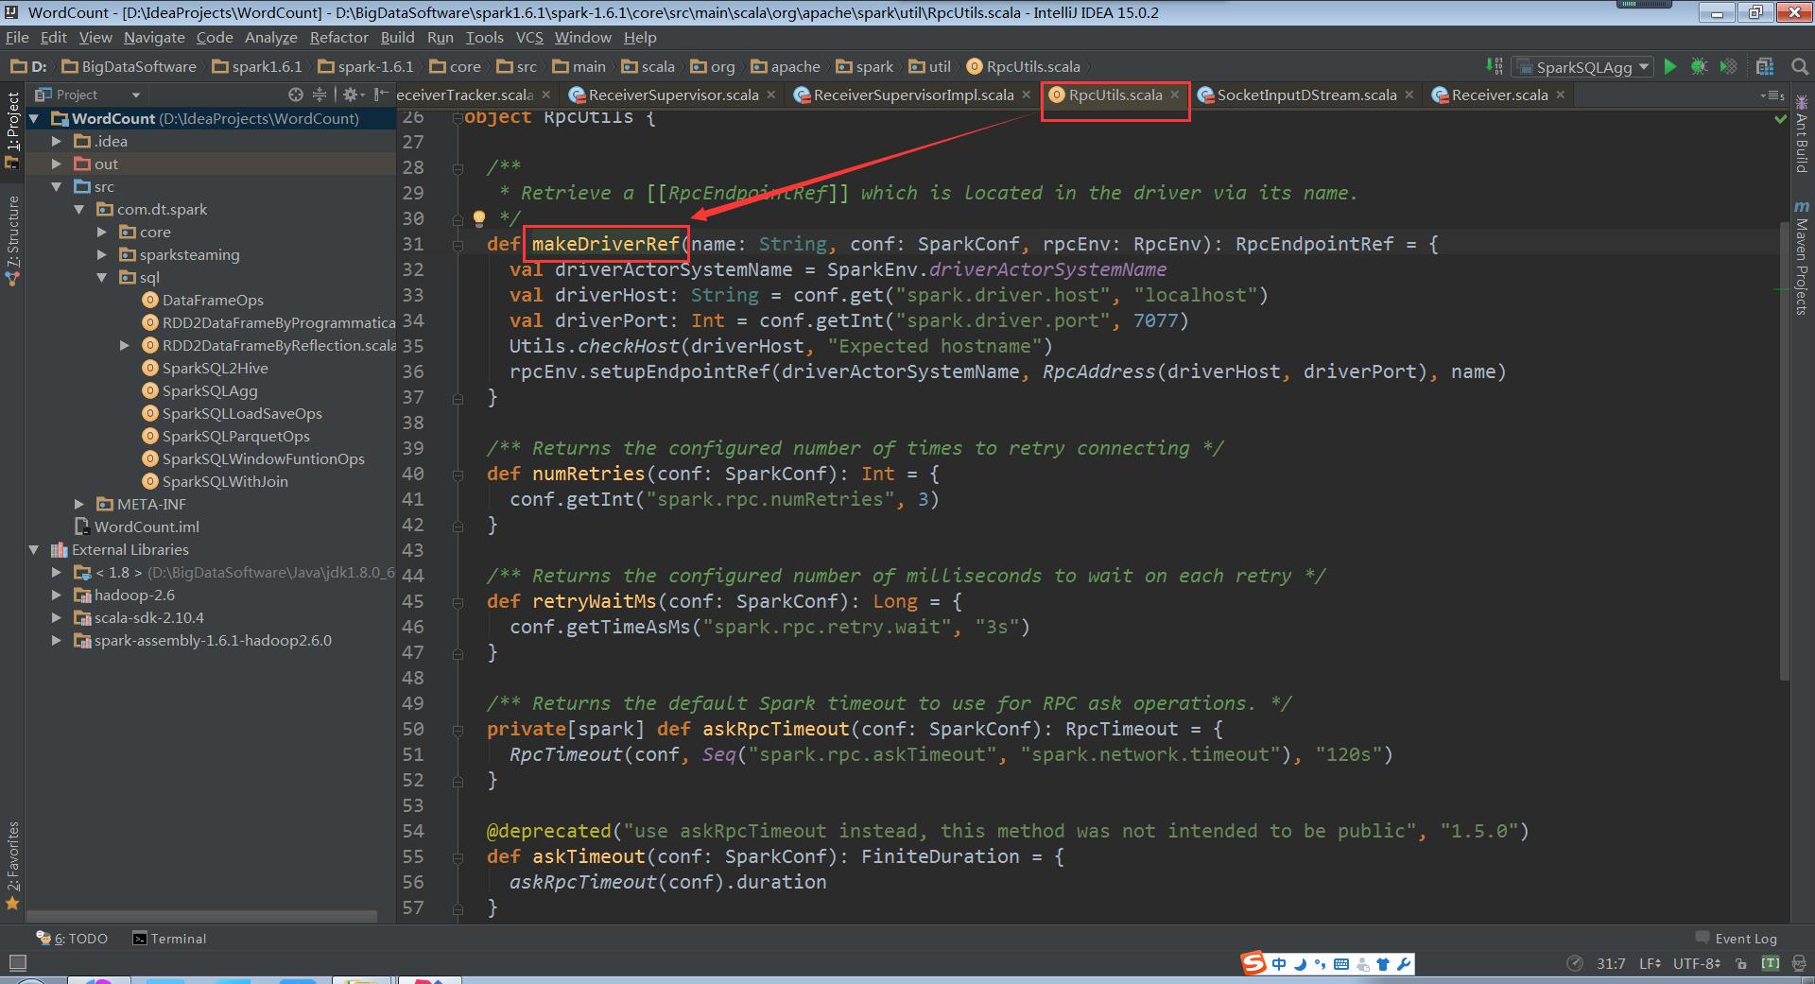This screenshot has width=1815, height=984.
Task: Expand the sparksteaming package
Action: click(x=102, y=254)
